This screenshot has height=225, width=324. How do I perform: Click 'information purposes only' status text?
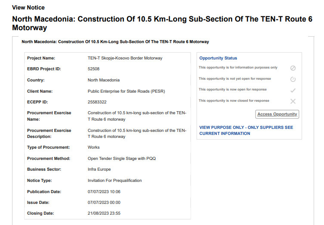coord(238,68)
